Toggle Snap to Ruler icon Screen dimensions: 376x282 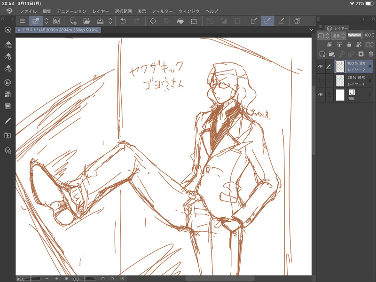pos(254,21)
